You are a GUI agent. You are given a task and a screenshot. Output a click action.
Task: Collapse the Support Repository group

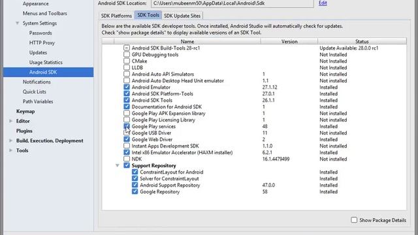(x=118, y=165)
